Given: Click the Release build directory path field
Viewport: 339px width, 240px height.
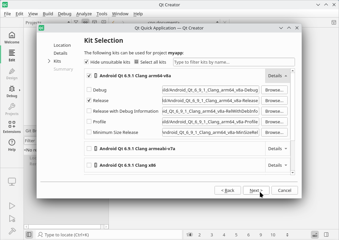Looking at the screenshot, I should [211, 100].
